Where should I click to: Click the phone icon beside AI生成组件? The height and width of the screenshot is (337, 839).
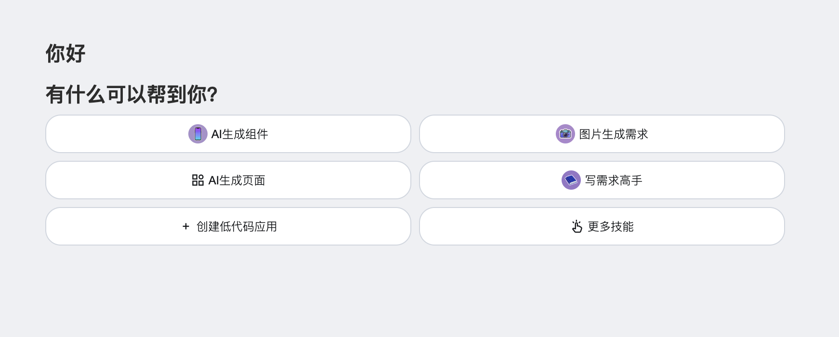click(x=197, y=134)
